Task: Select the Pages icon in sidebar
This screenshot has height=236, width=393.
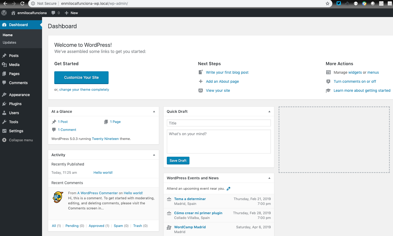Action: 4,74
